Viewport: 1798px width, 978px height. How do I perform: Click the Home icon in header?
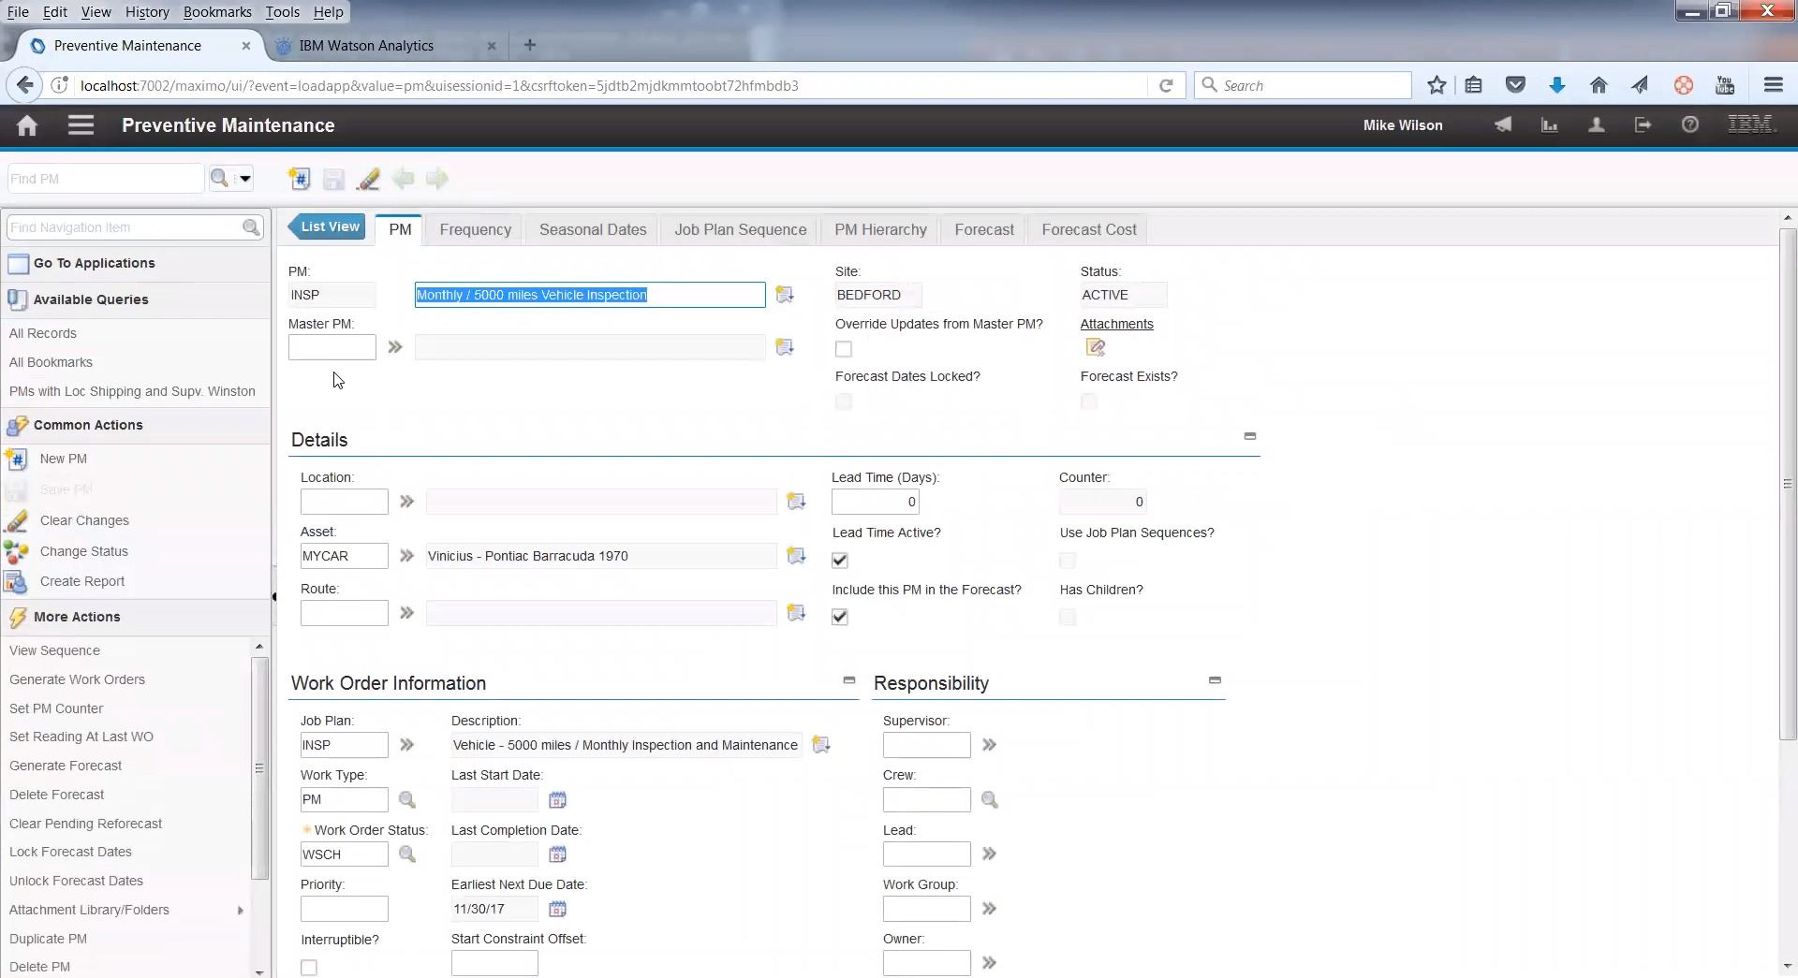coord(27,125)
